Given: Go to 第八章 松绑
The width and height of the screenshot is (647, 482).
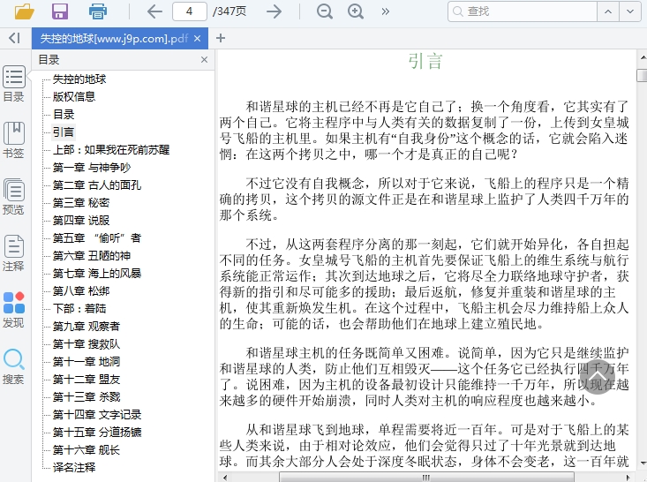Looking at the screenshot, I should 81,291.
